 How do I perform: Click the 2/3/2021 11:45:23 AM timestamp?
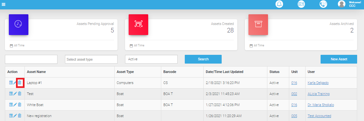[223, 94]
